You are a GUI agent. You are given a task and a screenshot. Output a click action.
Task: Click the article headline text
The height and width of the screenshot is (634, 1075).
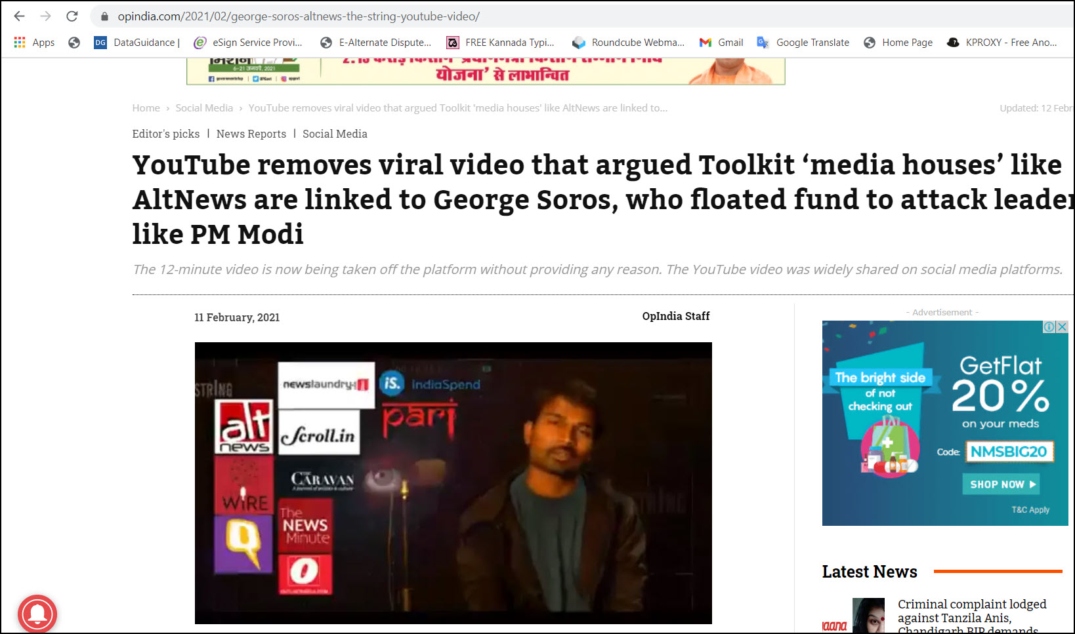coord(602,199)
